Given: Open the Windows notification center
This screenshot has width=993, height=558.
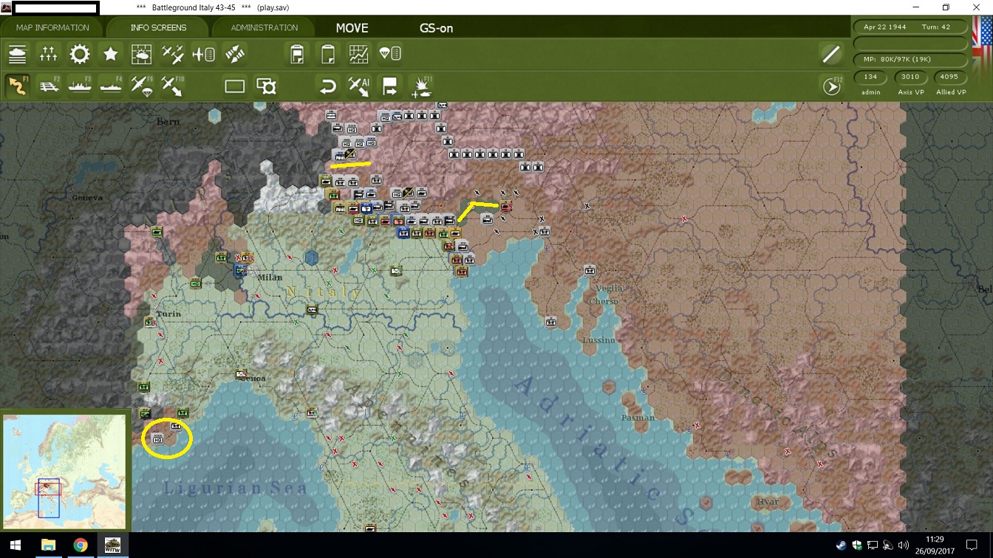Looking at the screenshot, I should tap(972, 545).
